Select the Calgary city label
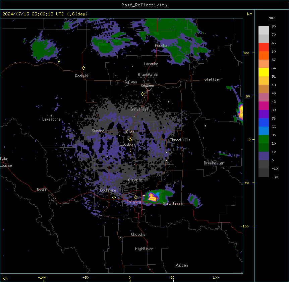This screenshot has height=282, width=289. click(134, 202)
